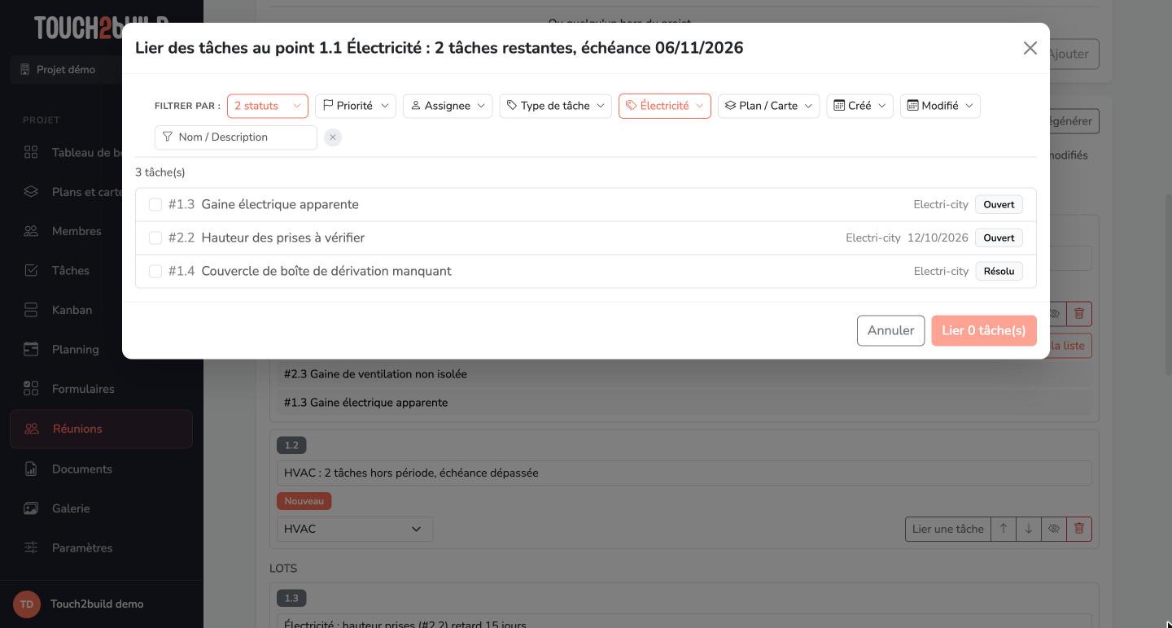Click the Résolu status of task #1.4
This screenshot has height=628, width=1172.
pyautogui.click(x=999, y=272)
